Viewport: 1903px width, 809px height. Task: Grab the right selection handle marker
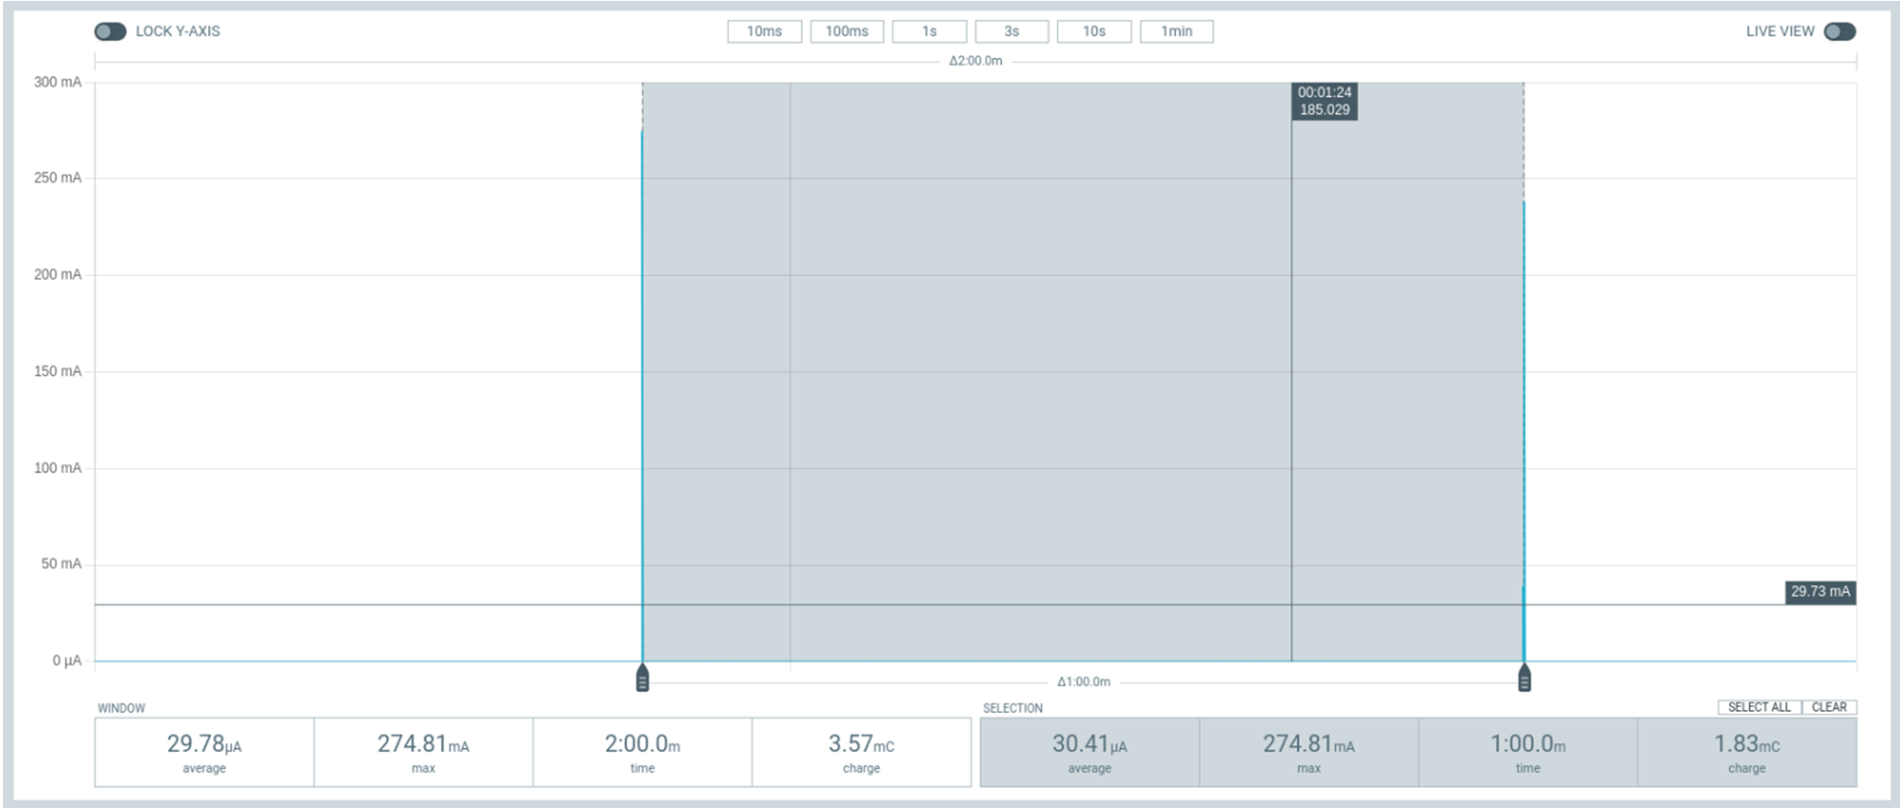tap(1525, 677)
